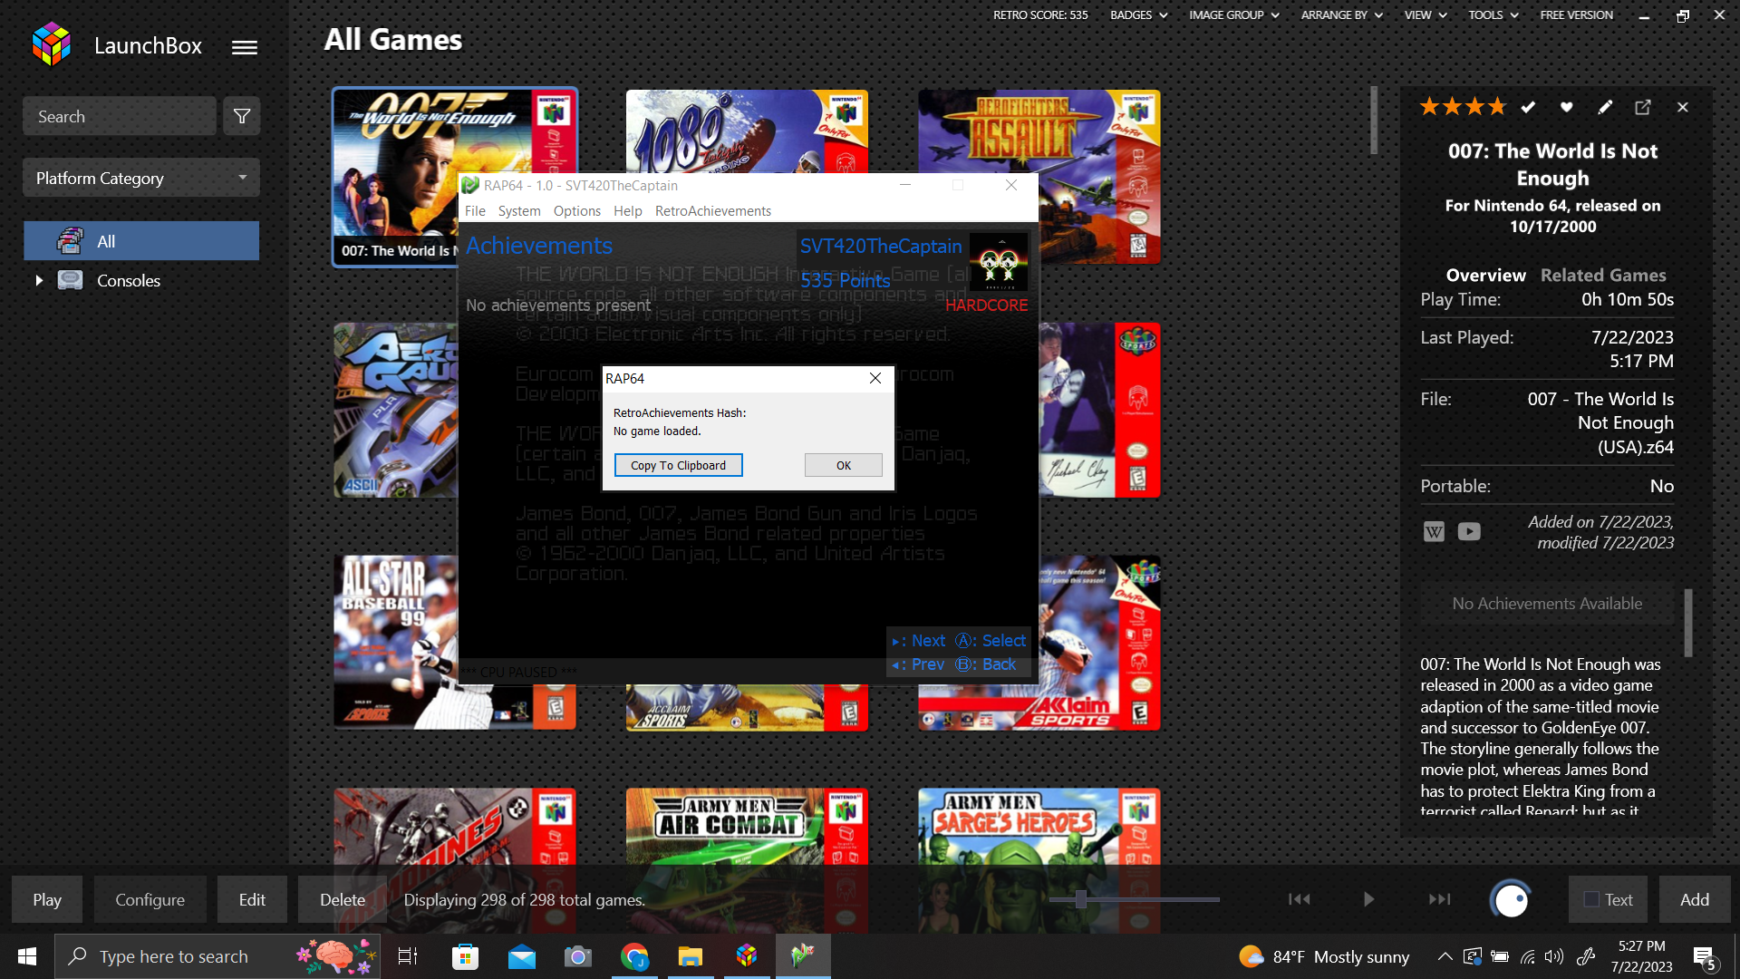The image size is (1740, 979).
Task: Open RetroAchievements menu in RAP64 window
Action: coord(713,210)
